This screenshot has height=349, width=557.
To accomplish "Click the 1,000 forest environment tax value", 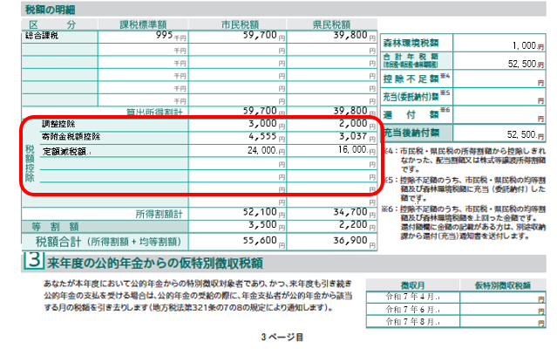I will coord(524,45).
